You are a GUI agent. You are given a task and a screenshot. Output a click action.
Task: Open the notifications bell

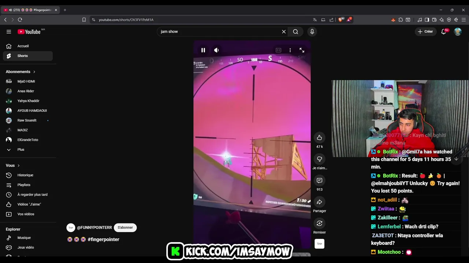coord(444,31)
